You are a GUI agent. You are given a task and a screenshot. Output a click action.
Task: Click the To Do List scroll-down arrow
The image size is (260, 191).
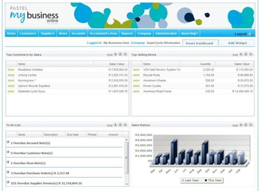[x=127, y=184]
